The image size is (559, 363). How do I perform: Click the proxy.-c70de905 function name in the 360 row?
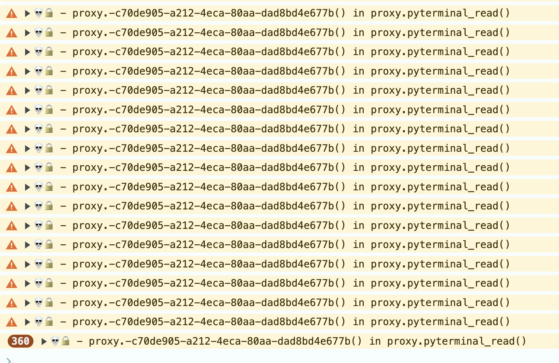pos(225,341)
